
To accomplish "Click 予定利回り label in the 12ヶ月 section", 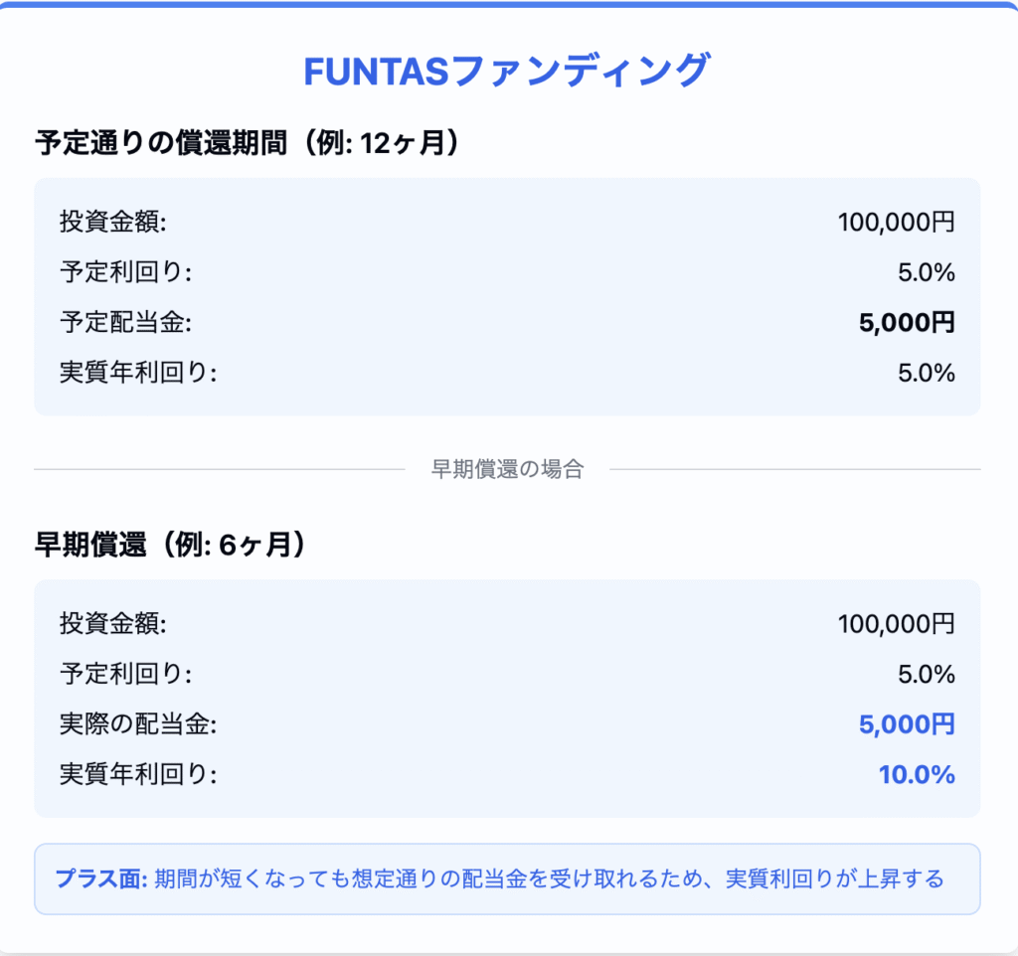I will (x=126, y=272).
